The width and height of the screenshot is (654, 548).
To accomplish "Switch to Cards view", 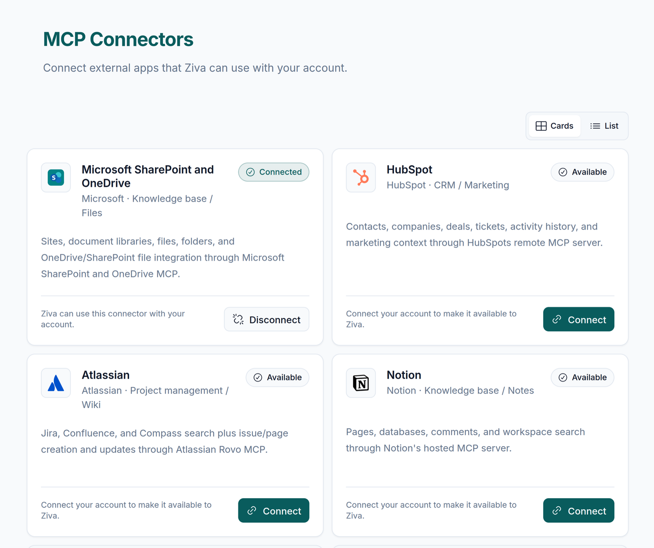I will pyautogui.click(x=555, y=126).
